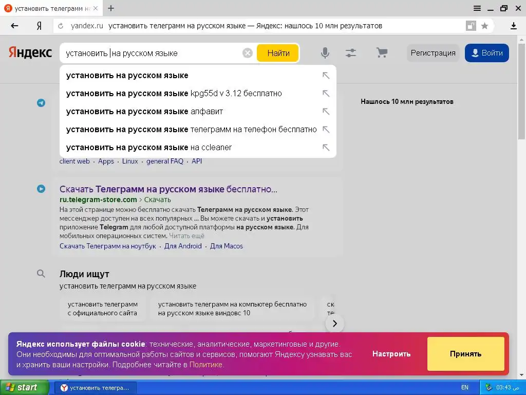Open the Yandex home Я icon
The height and width of the screenshot is (395, 526).
pos(39,26)
